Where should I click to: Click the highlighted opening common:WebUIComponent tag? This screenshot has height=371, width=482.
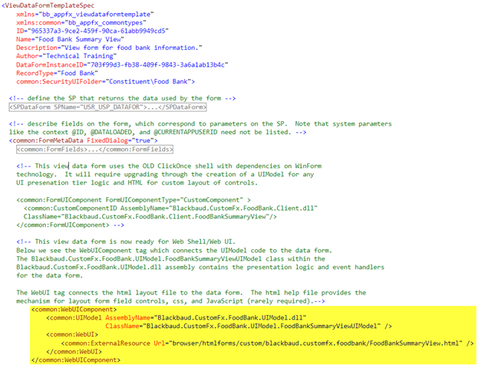(74, 309)
